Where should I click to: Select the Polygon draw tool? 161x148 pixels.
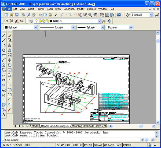4,50
